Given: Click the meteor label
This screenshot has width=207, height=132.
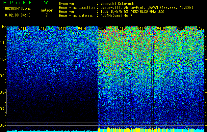Looking at the screenshot, I should point(47,10).
